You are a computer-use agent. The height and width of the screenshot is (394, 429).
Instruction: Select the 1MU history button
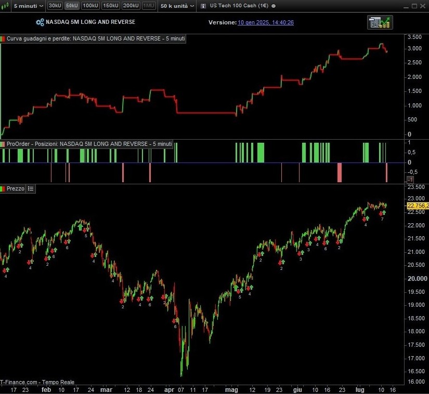pos(149,6)
